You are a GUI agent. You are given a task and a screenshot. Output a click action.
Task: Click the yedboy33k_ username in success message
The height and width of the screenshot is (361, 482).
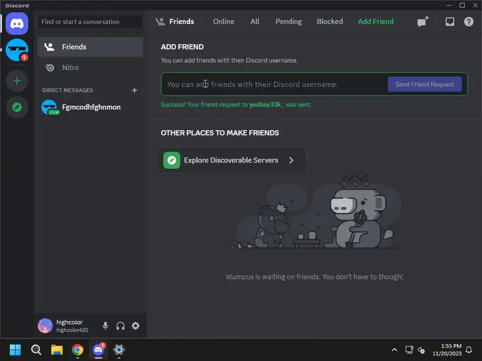(266, 105)
